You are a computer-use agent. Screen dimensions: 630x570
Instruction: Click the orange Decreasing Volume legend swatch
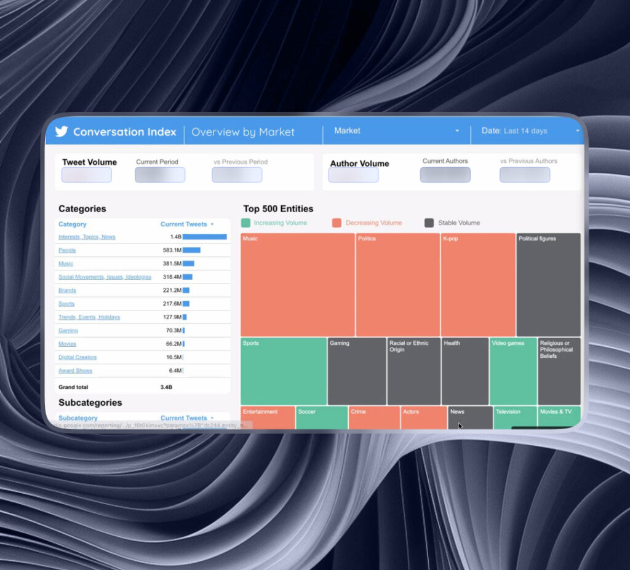(x=337, y=223)
